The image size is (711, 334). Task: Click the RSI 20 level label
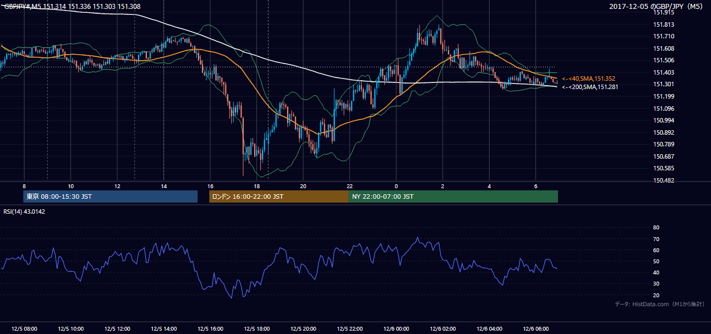pyautogui.click(x=656, y=295)
